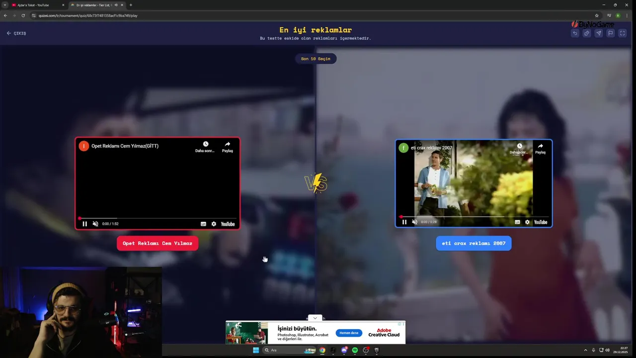Unmute the Opet video speaker icon

pyautogui.click(x=95, y=224)
